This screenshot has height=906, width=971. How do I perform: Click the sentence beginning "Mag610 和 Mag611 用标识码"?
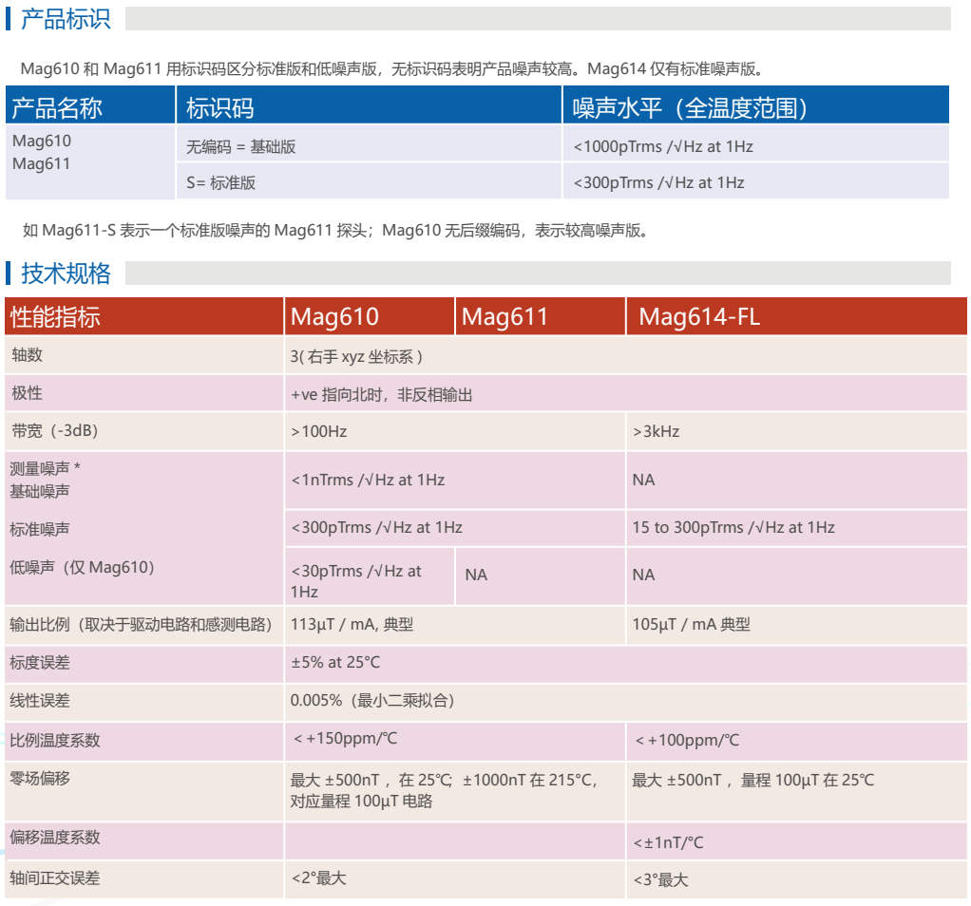tap(392, 68)
